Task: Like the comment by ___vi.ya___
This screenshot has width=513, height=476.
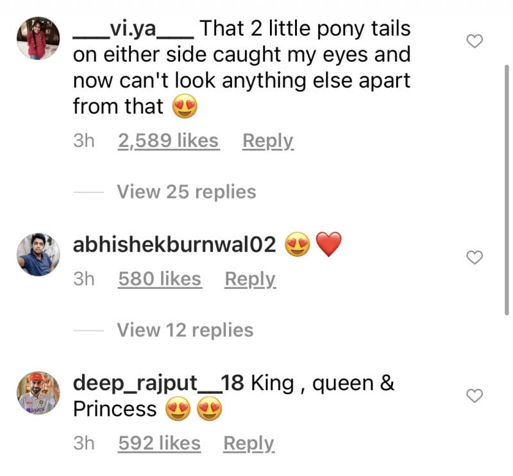Action: pos(474,42)
